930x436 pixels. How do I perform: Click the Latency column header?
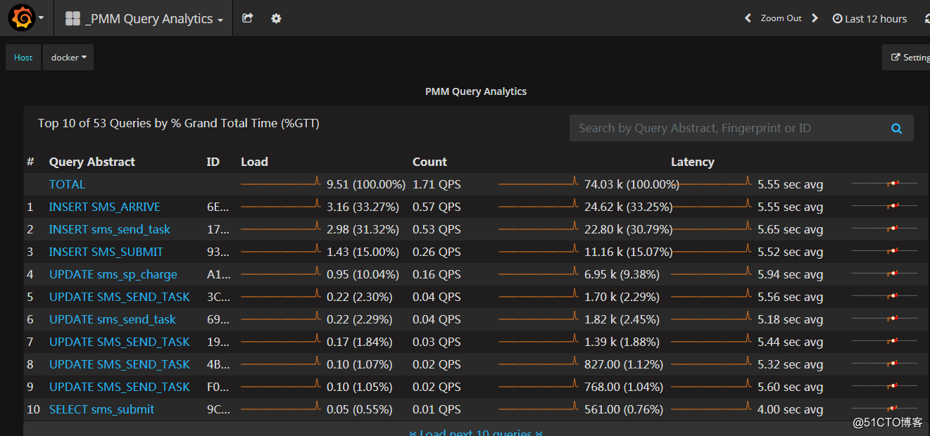[x=692, y=162]
